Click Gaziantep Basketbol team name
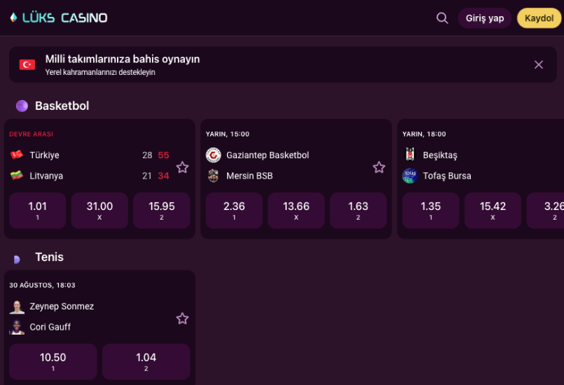The height and width of the screenshot is (385, 564). pyautogui.click(x=268, y=155)
